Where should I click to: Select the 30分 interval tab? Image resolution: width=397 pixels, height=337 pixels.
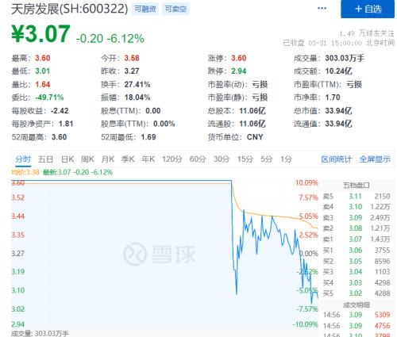click(x=222, y=159)
